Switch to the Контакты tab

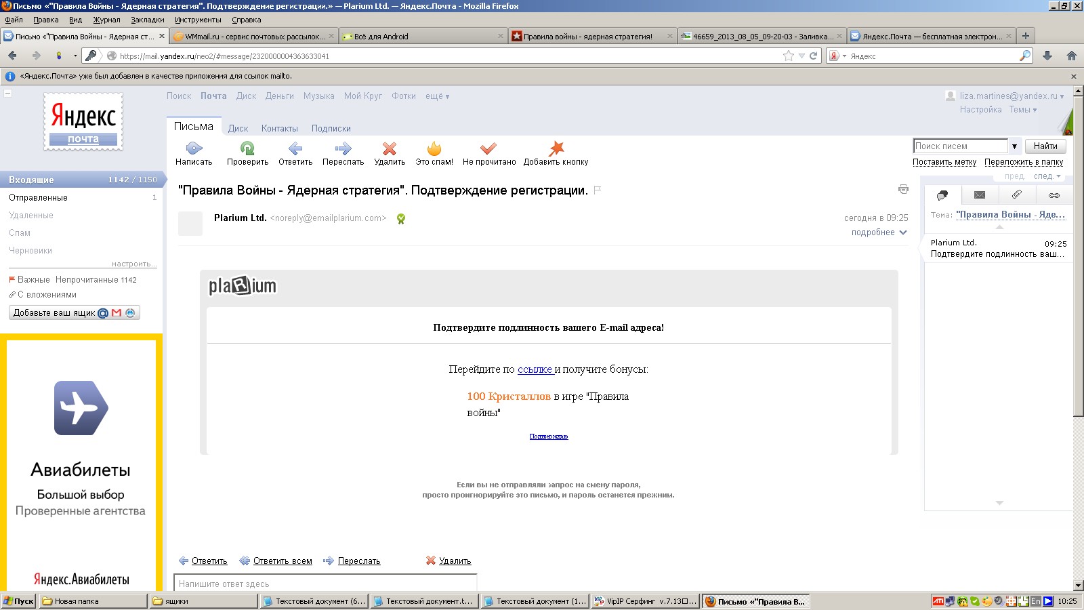pyautogui.click(x=280, y=128)
